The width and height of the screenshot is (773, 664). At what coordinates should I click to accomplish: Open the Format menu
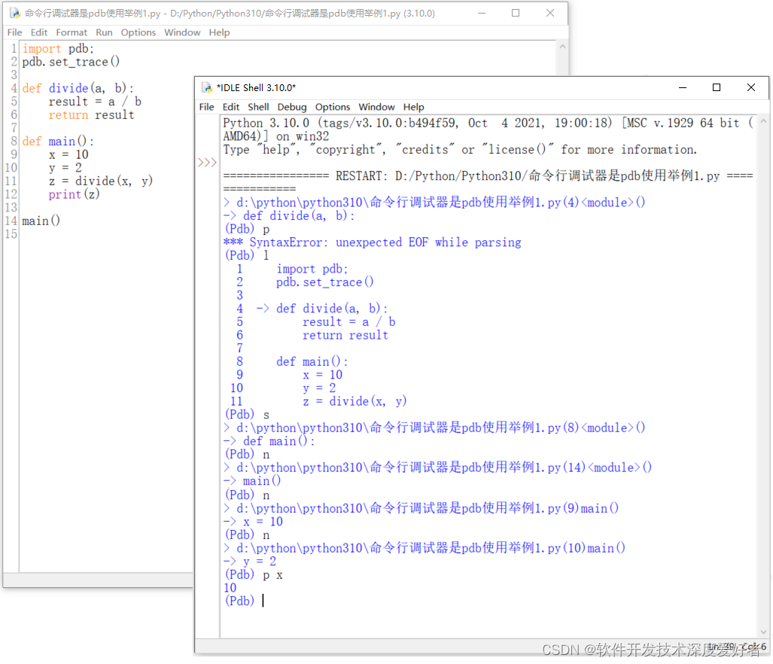point(72,32)
